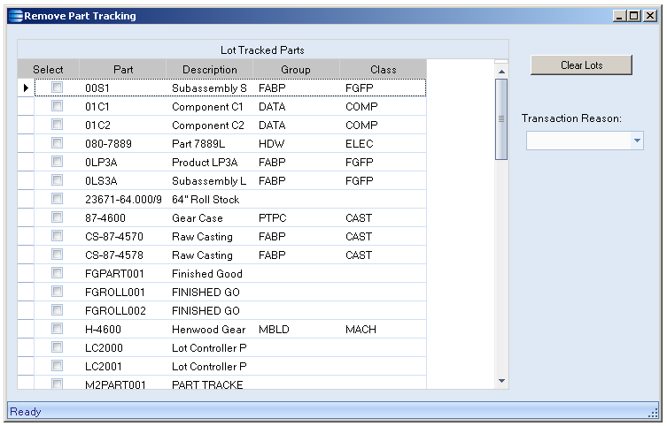Click the '64" Roll Stock' cell
This screenshot has height=426, width=667.
[210, 200]
